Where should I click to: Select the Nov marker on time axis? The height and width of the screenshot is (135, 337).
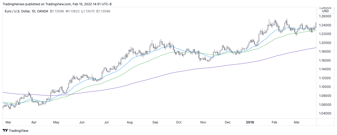click(203, 122)
